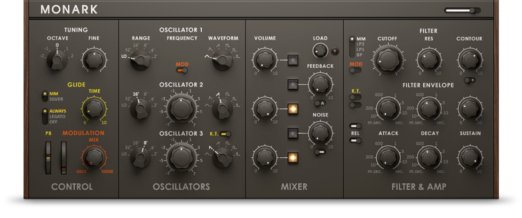Click the BP filter type label
This screenshot has width=522, height=218.
(360, 55)
